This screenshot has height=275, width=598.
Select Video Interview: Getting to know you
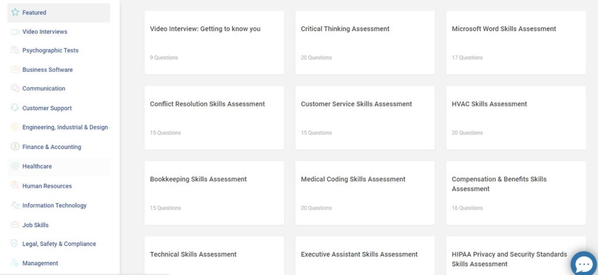(214, 43)
